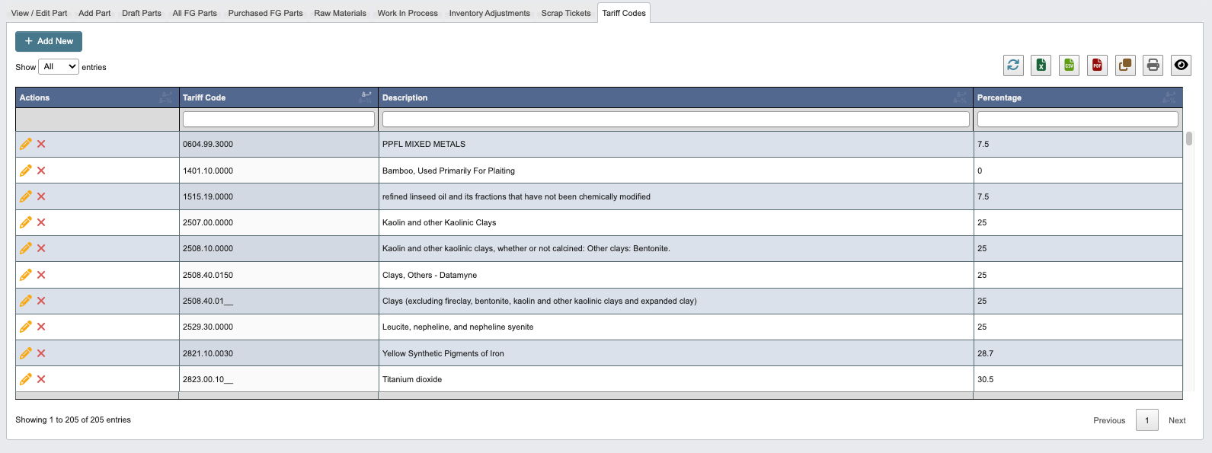Edit tariff code 2508.40.01__
The image size is (1212, 453).
click(x=25, y=301)
